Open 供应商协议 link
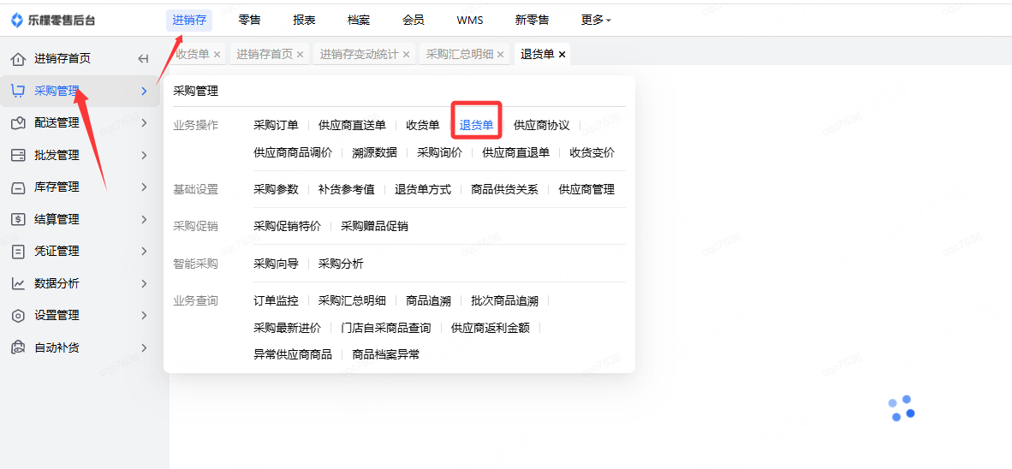 tap(541, 125)
